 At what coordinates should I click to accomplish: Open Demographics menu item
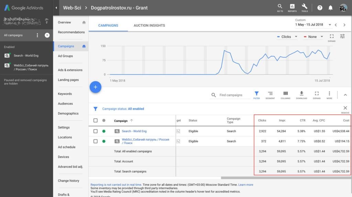(x=68, y=114)
